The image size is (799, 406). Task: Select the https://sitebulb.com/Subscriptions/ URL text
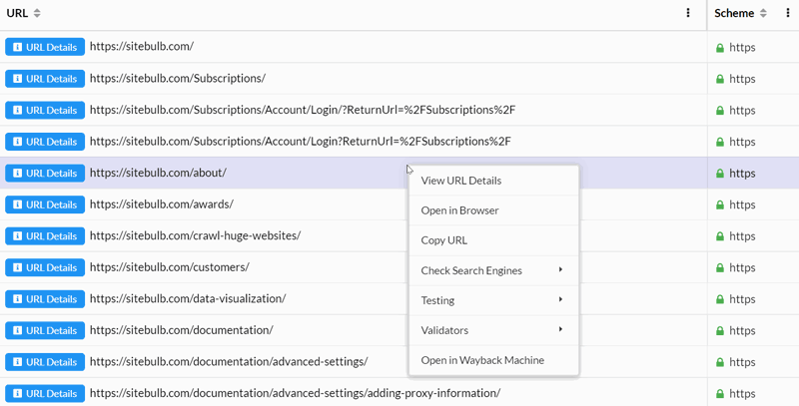click(x=178, y=79)
